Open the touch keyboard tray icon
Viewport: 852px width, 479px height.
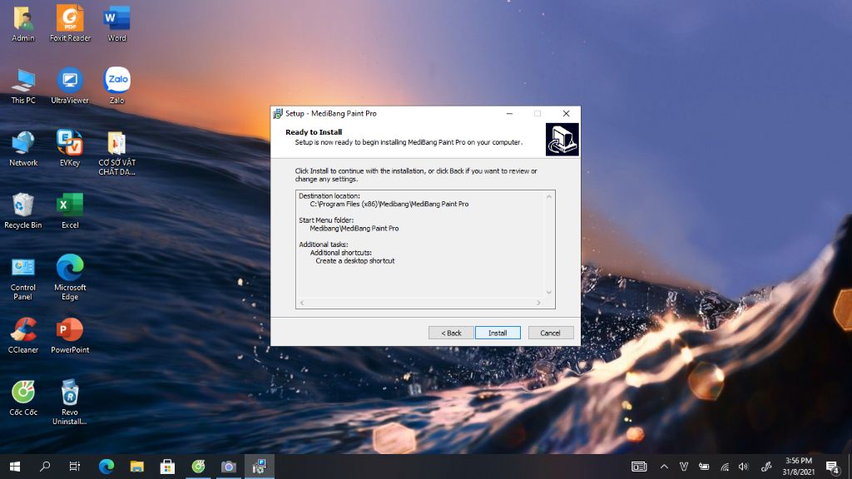(x=639, y=467)
